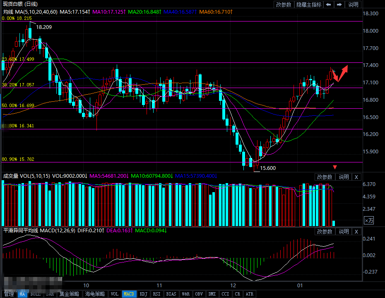The height and width of the screenshot is (298, 385).
Task: Open 改参数 for the main MA chart
Action: point(284,5)
